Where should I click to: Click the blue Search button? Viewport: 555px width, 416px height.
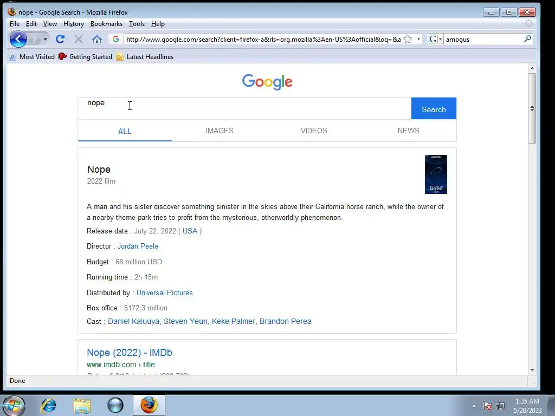(434, 108)
